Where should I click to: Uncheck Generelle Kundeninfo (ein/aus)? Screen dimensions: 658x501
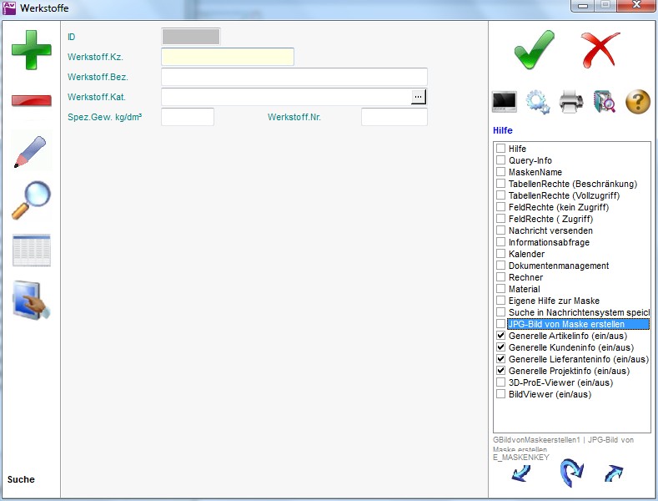pyautogui.click(x=501, y=347)
